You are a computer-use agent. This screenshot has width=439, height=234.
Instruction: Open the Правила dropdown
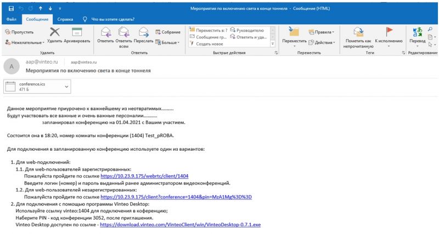(x=322, y=32)
